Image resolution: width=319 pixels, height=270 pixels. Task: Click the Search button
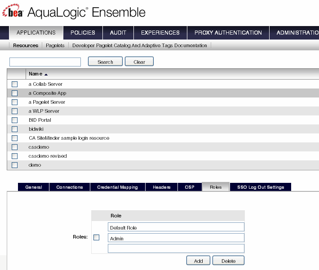(105, 62)
